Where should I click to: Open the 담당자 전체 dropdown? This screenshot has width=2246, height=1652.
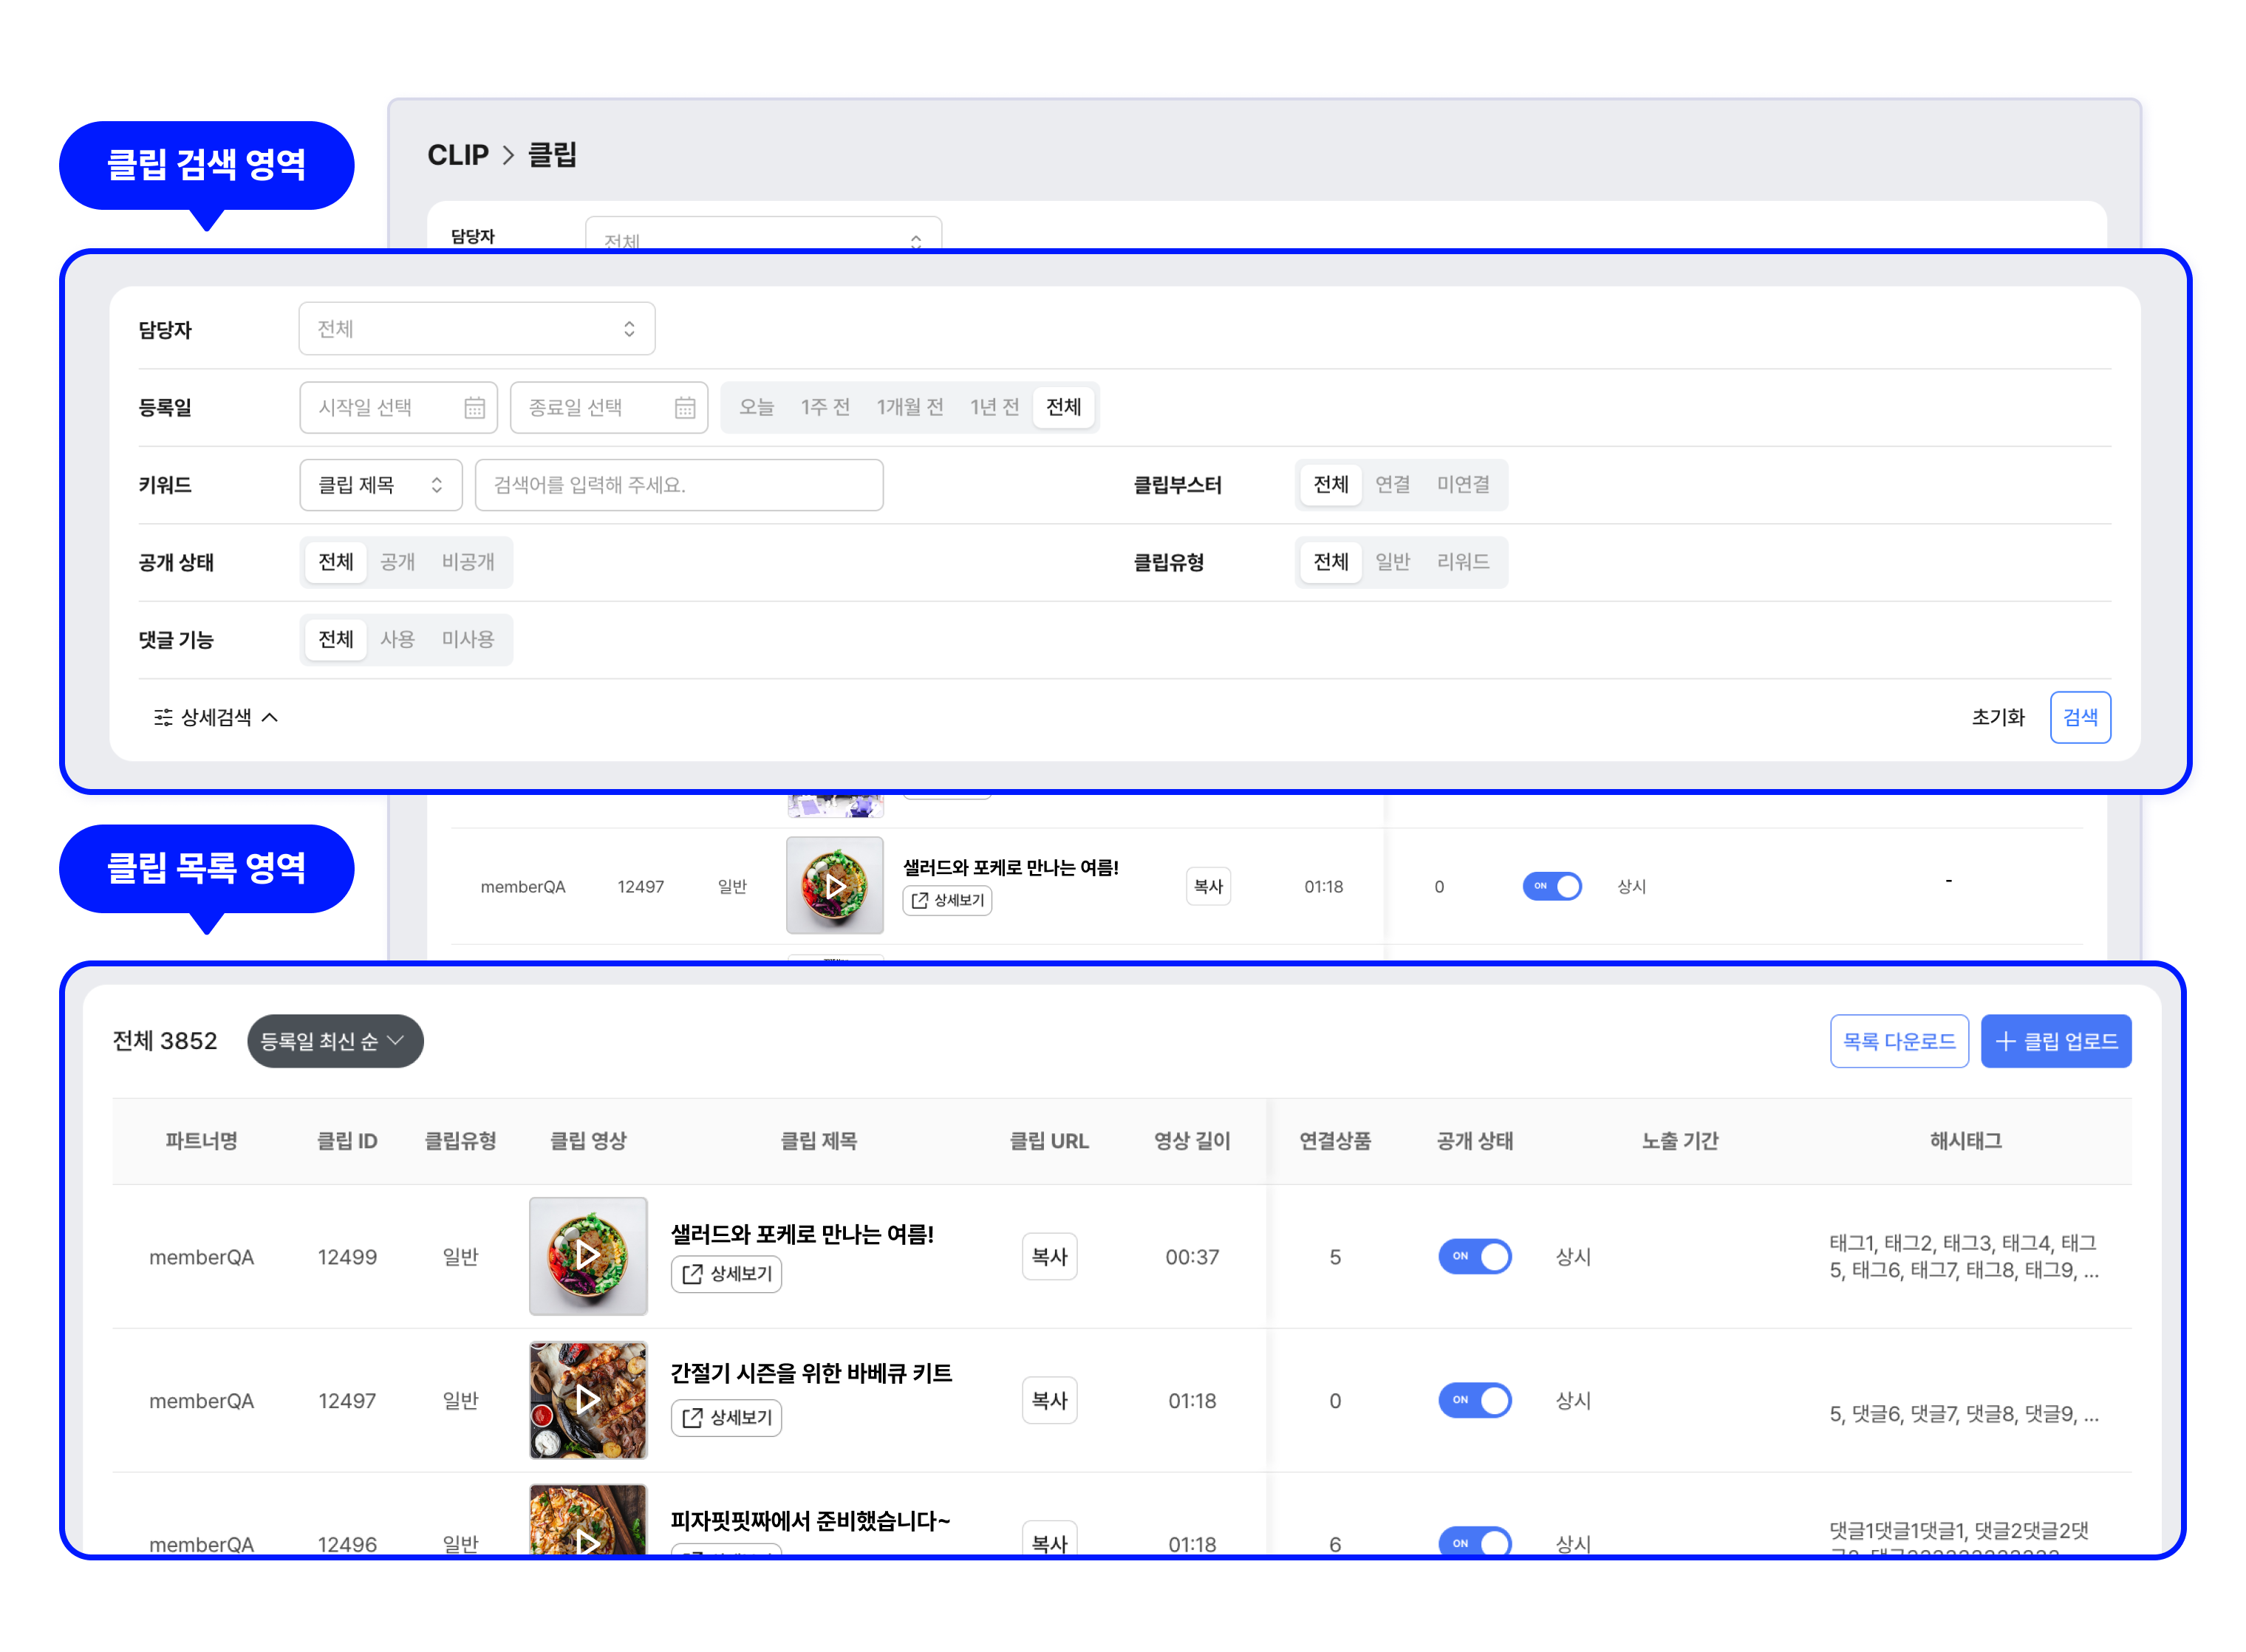pyautogui.click(x=476, y=329)
